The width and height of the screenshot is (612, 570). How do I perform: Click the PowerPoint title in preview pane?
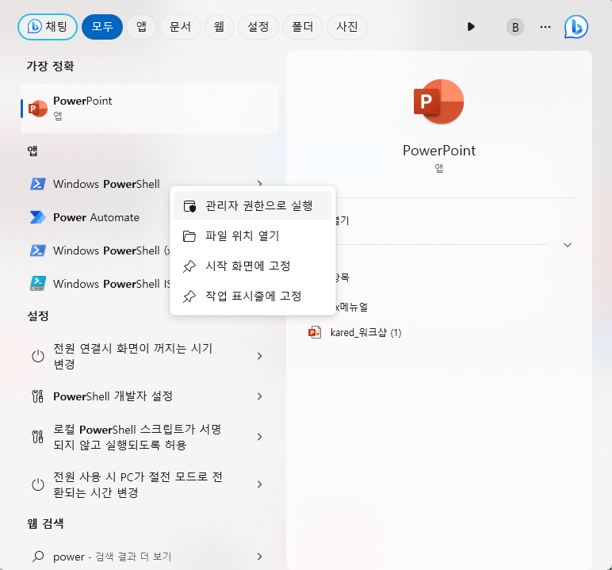click(x=439, y=151)
